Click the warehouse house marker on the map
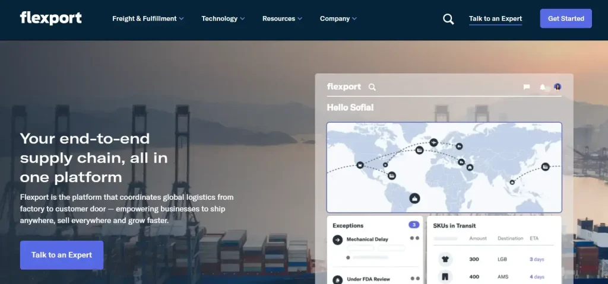Viewport: 608px width, 284px height. click(x=470, y=168)
